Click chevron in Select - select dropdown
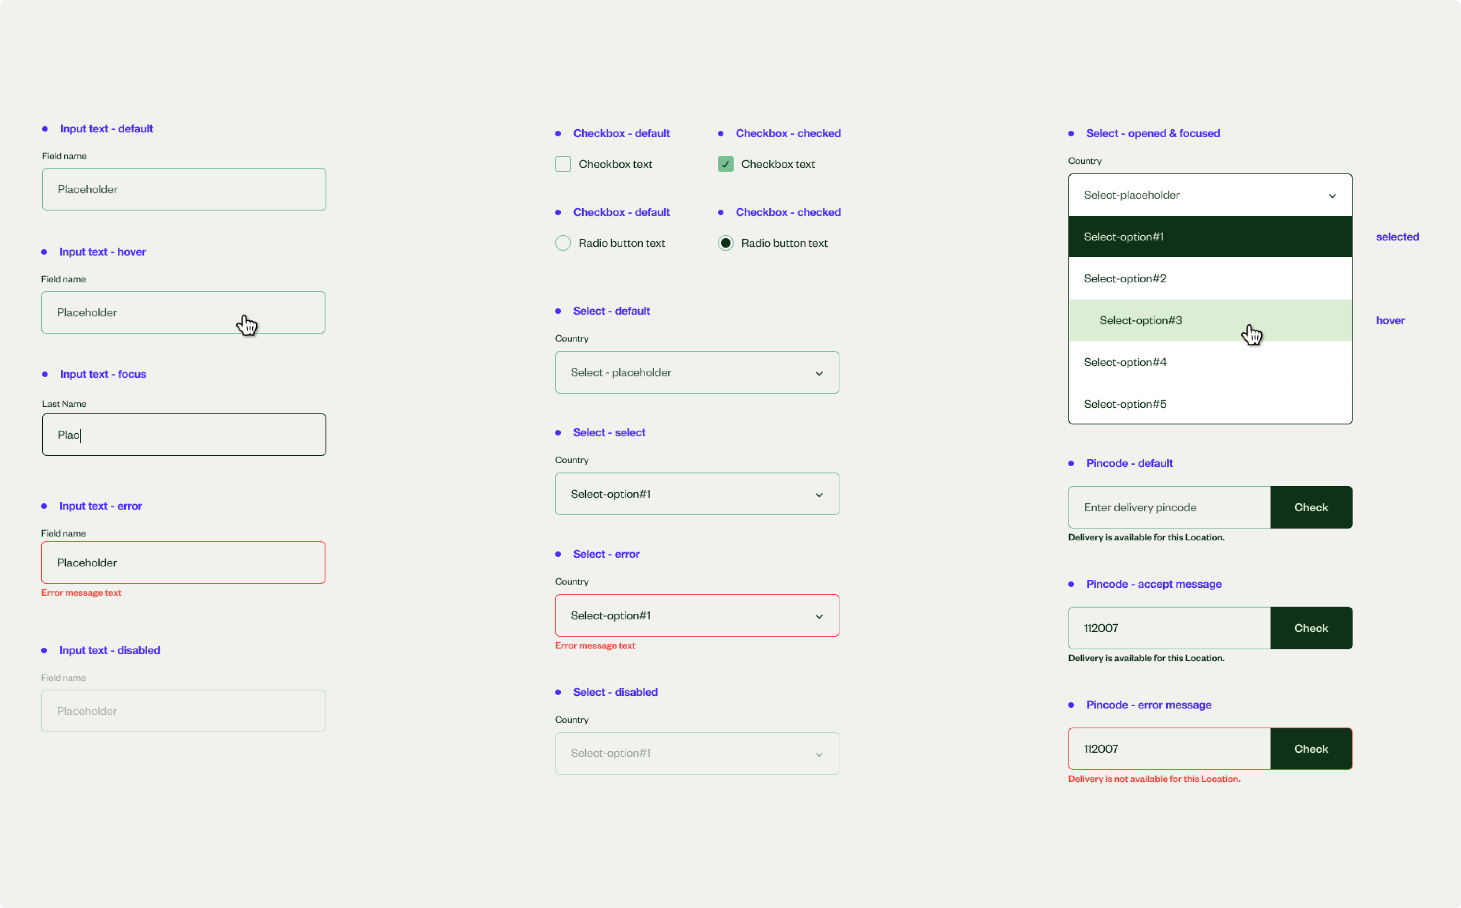1461x908 pixels. pos(819,495)
